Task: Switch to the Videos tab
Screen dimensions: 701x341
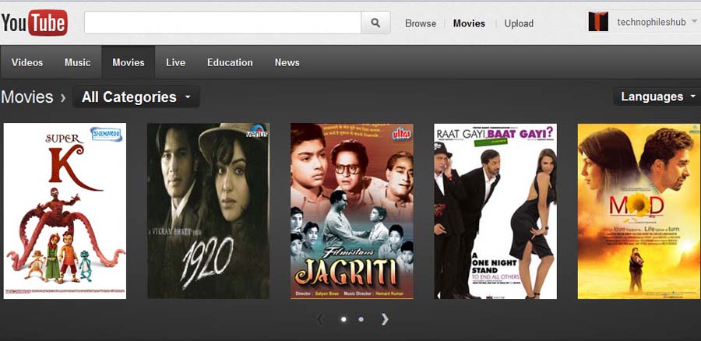Action: [x=27, y=62]
